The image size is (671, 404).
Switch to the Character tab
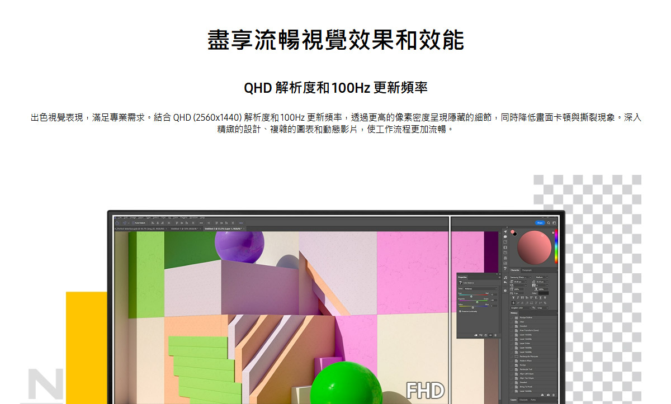(514, 270)
